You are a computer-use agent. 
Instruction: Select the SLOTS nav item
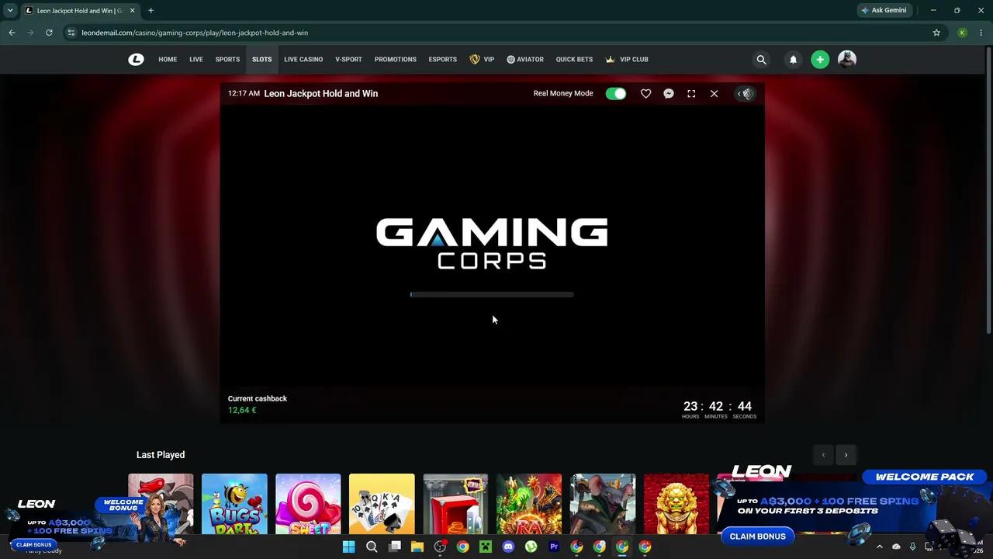point(261,59)
